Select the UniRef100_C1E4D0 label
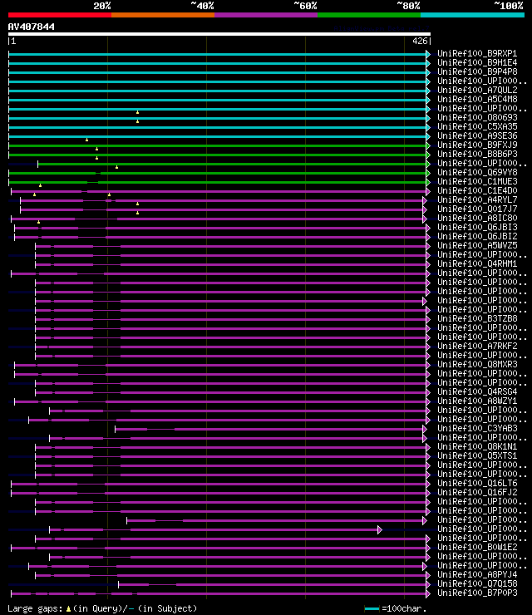 pyautogui.click(x=477, y=191)
